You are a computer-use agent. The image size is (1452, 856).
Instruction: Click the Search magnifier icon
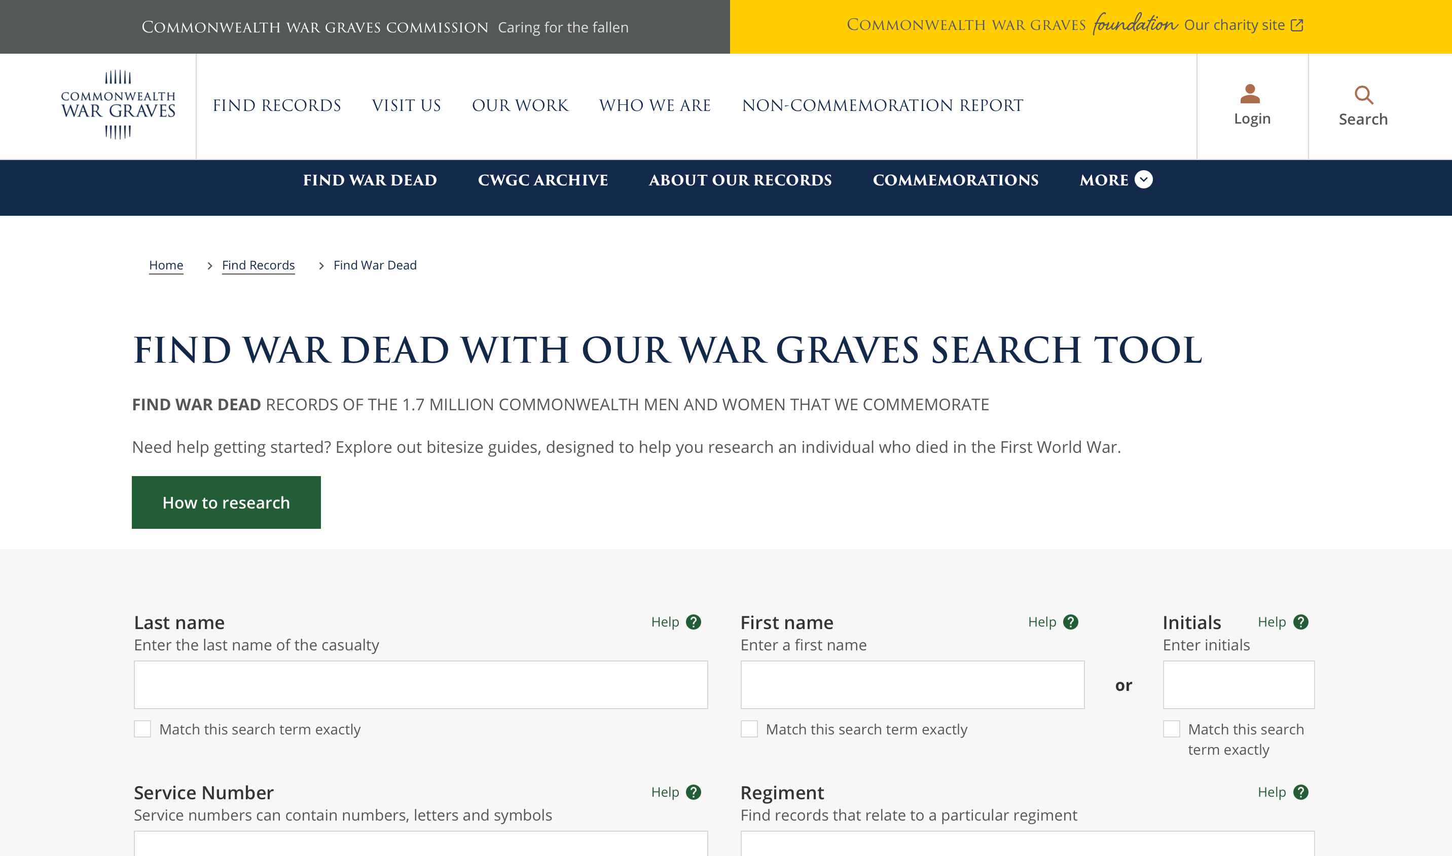tap(1364, 95)
